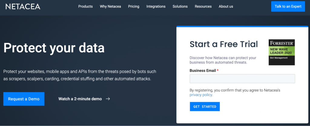The height and width of the screenshot is (126, 310).
Task: Submit the form with GET STARTED
Action: [205, 107]
